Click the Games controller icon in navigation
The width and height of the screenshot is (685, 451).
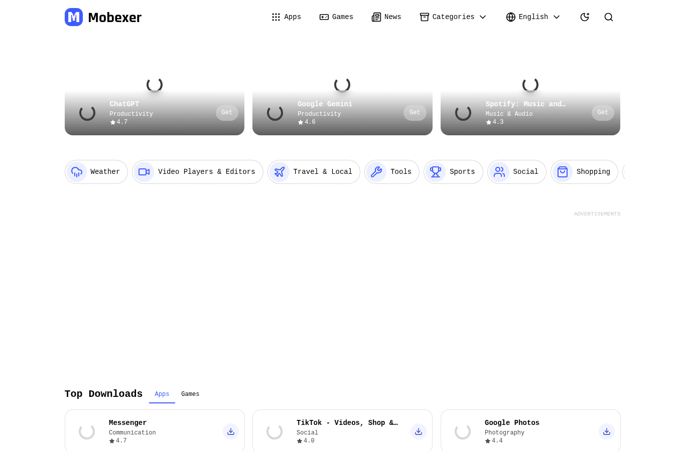point(324,17)
